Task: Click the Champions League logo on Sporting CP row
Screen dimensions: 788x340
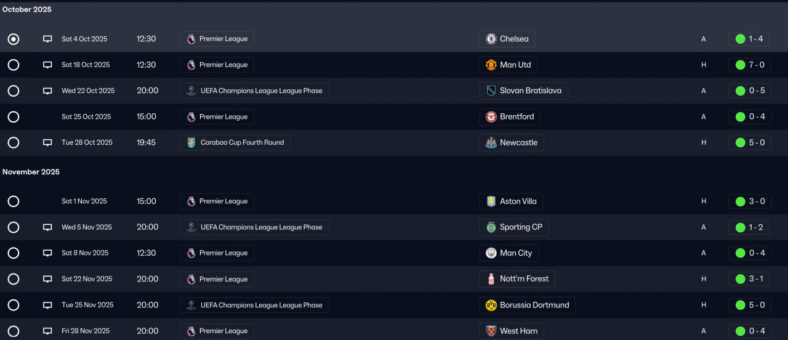Action: (191, 227)
